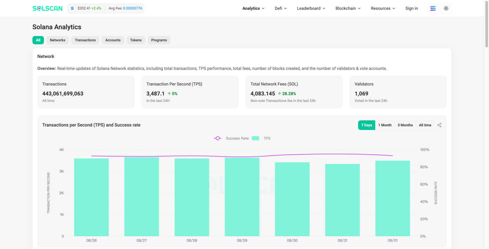This screenshot has height=249, width=489.
Task: Open the Solana network selector icon
Action: click(433, 8)
